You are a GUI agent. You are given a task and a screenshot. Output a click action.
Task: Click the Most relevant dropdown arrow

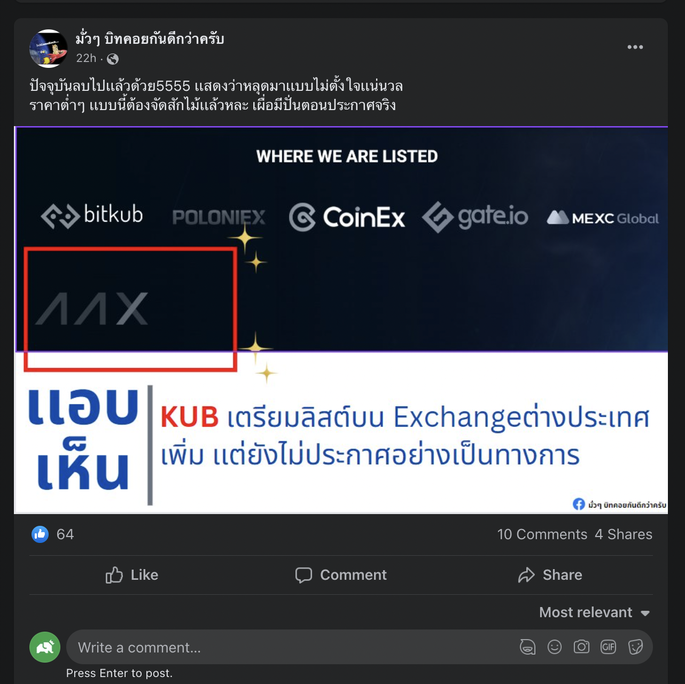tap(645, 613)
